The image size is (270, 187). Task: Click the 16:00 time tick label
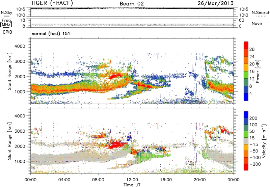[x=166, y=180]
